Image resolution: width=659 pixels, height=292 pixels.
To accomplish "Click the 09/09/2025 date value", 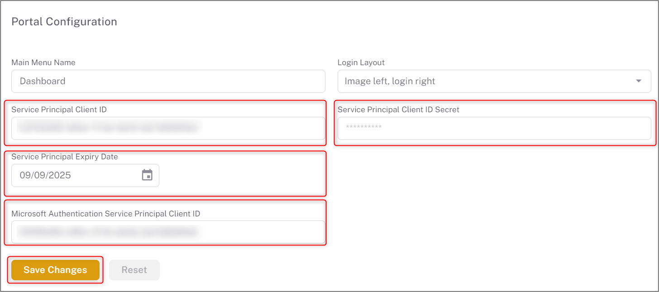I will [45, 176].
